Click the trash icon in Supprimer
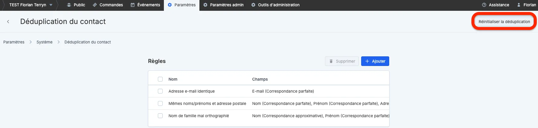The image size is (538, 128). (331, 61)
